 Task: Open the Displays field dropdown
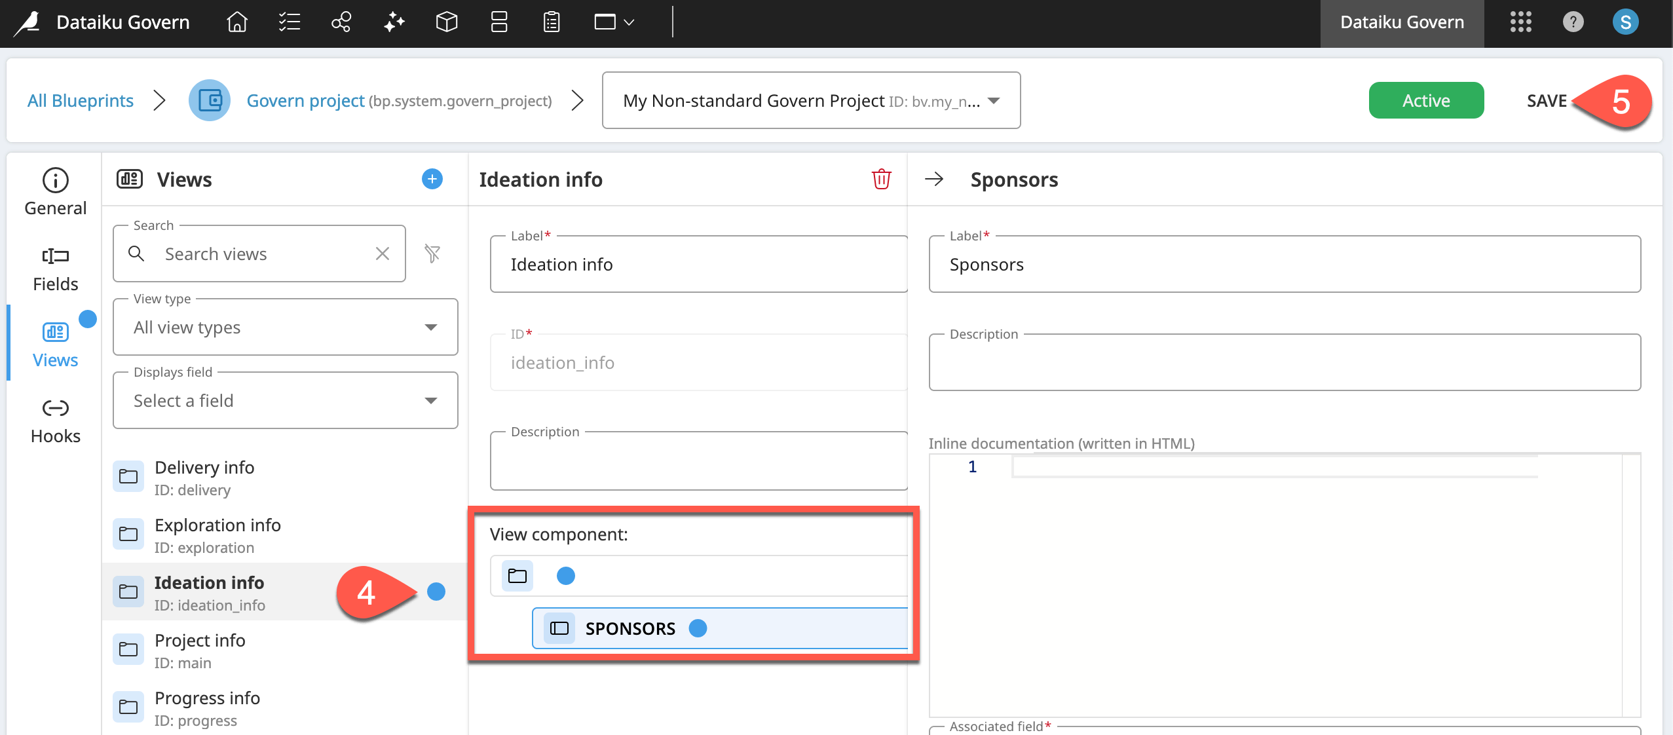(x=285, y=400)
